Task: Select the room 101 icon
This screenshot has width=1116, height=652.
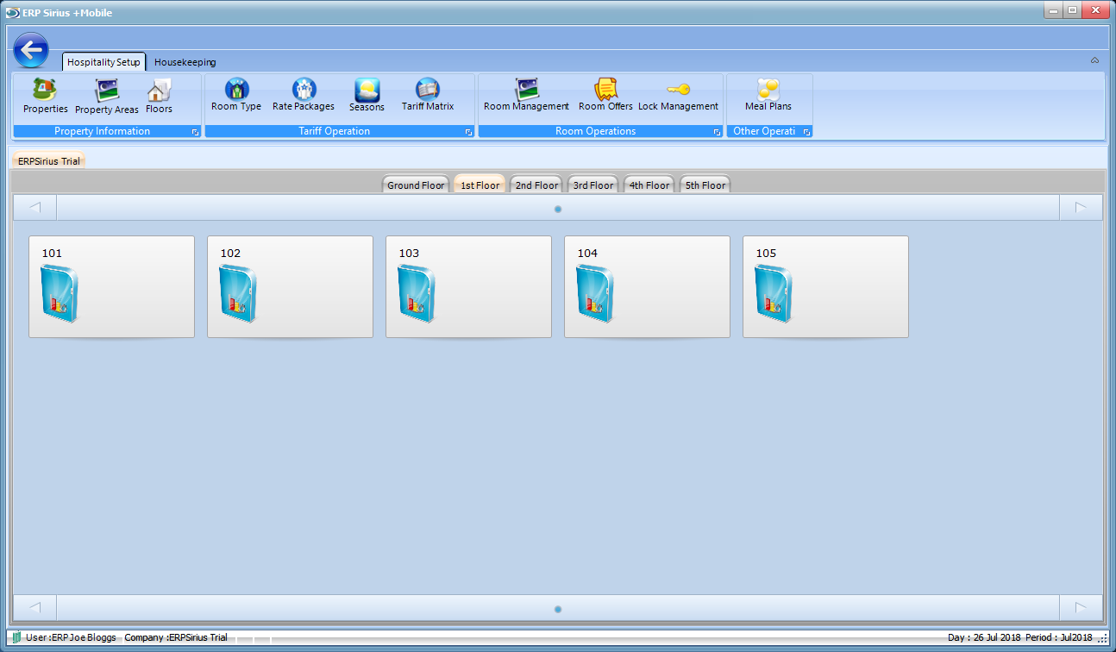Action: (x=60, y=294)
